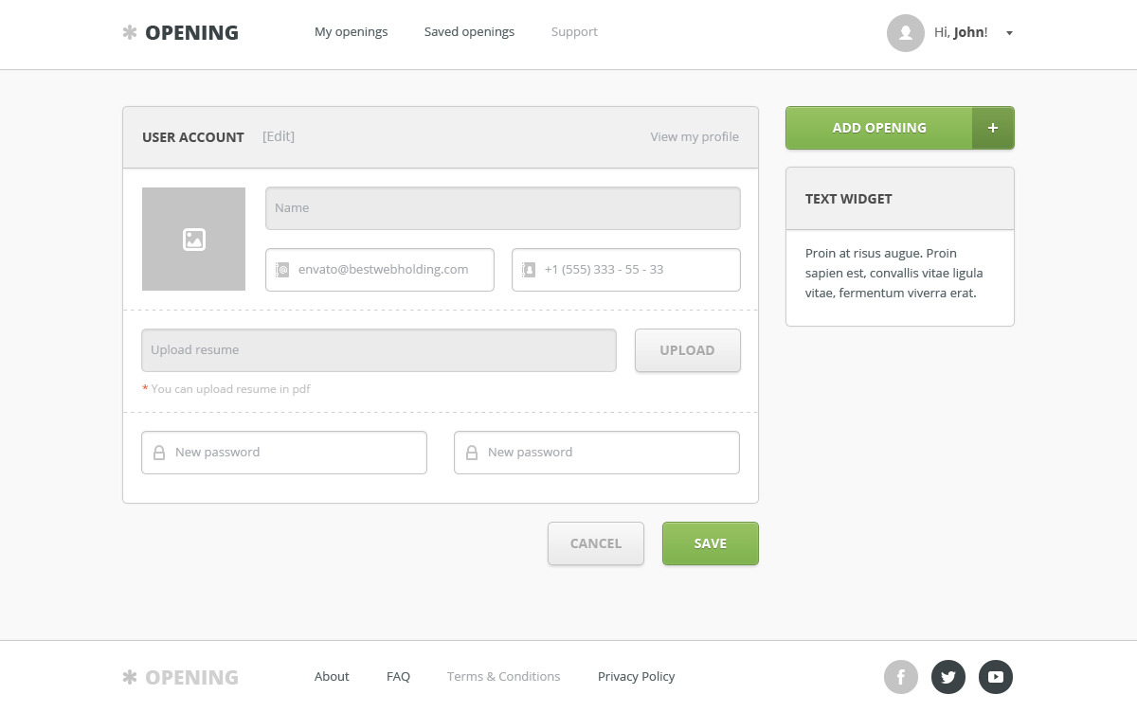1137x712 pixels.
Task: Click the user avatar icon in header
Action: (x=906, y=33)
